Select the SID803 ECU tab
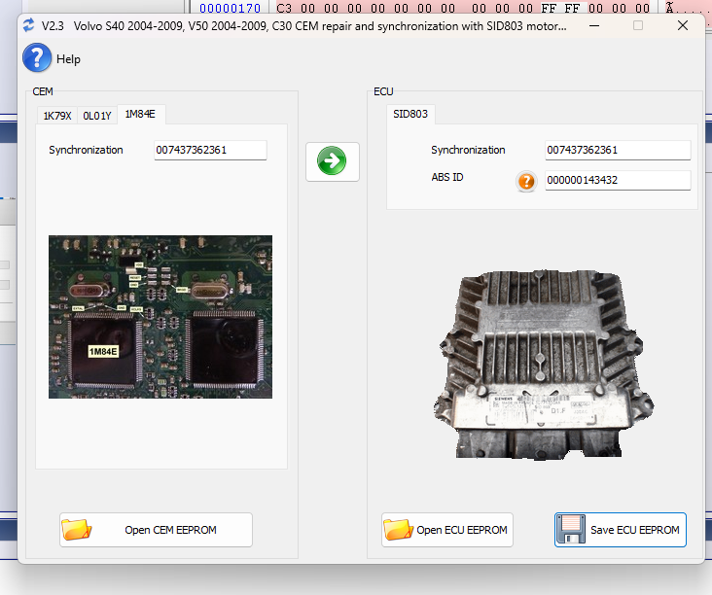The height and width of the screenshot is (595, 712). [409, 115]
